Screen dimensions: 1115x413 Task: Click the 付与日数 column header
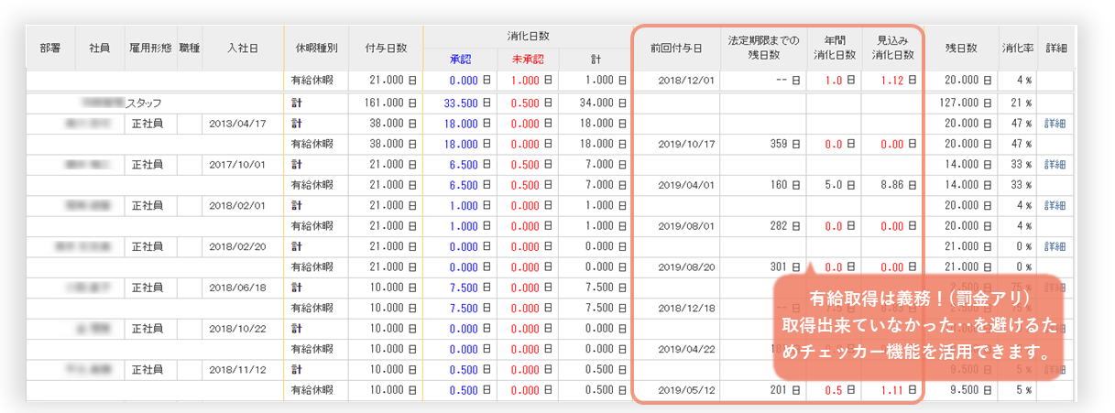386,49
